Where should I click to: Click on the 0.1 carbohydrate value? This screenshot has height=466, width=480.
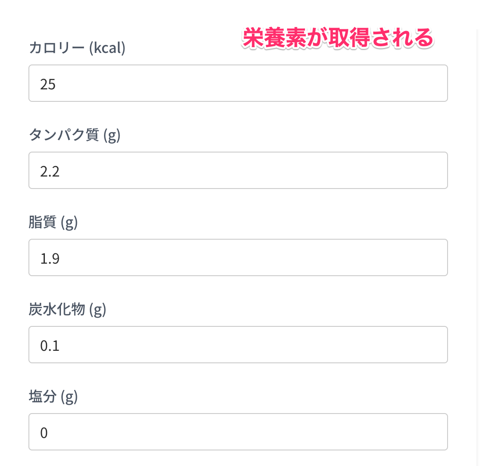tap(50, 345)
